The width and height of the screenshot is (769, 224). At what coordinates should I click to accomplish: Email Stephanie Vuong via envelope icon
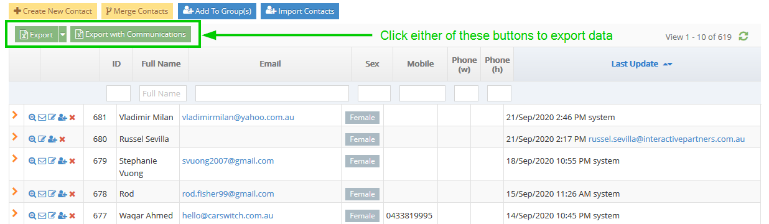pos(42,161)
